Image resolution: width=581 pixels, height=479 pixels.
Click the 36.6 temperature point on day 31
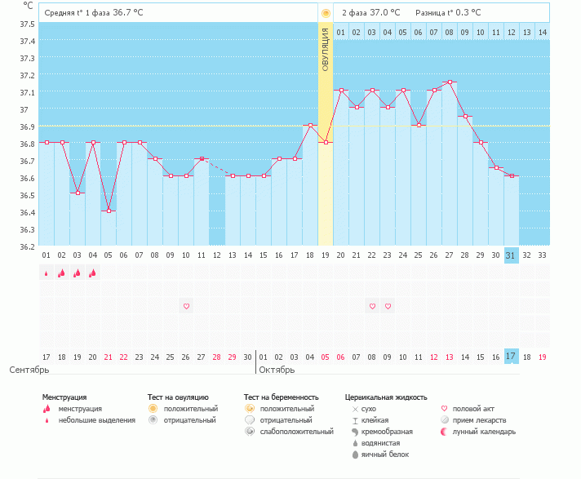click(512, 176)
